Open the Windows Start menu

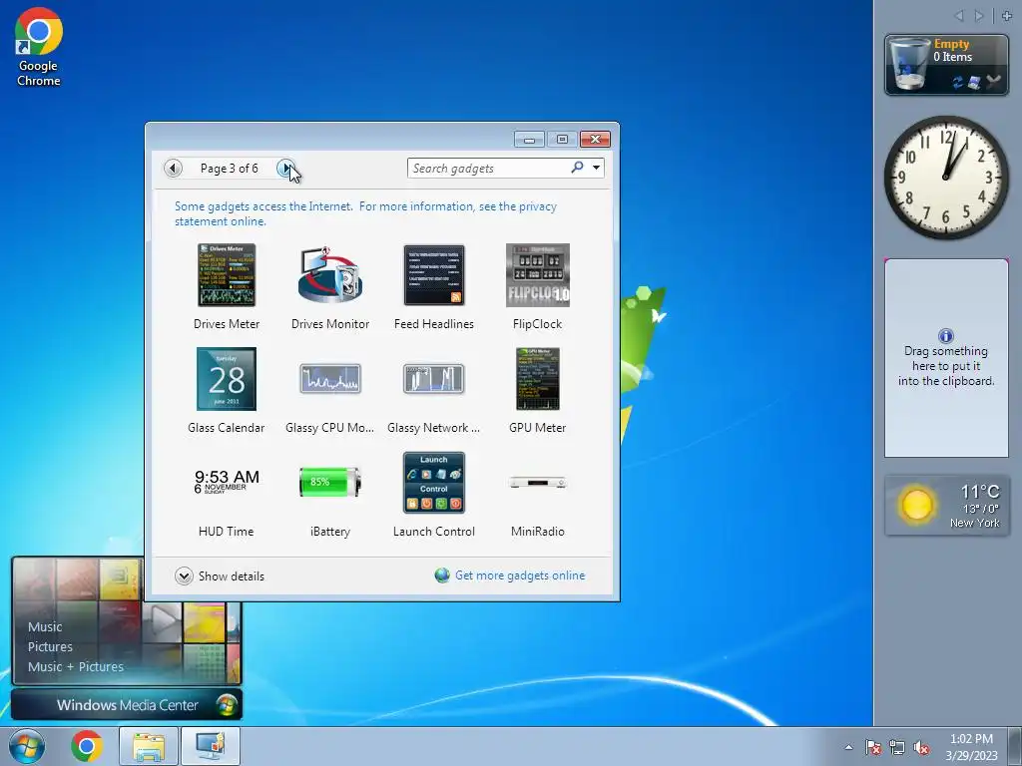[27, 746]
